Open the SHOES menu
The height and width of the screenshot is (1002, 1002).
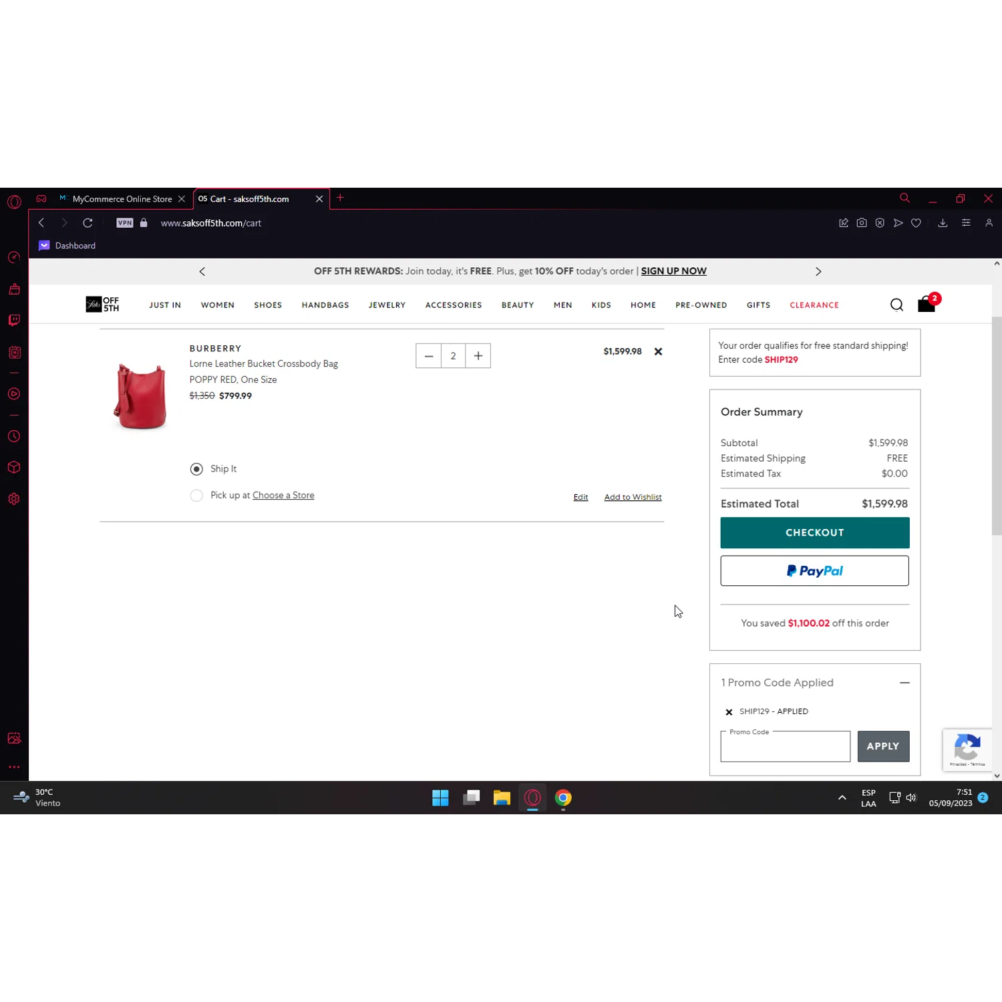pyautogui.click(x=268, y=305)
